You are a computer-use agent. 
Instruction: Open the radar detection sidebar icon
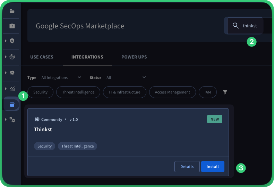pos(12,57)
